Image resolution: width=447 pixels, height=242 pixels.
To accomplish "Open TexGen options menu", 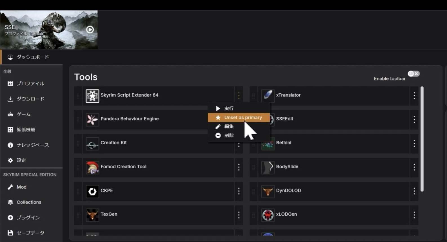I will (x=239, y=215).
